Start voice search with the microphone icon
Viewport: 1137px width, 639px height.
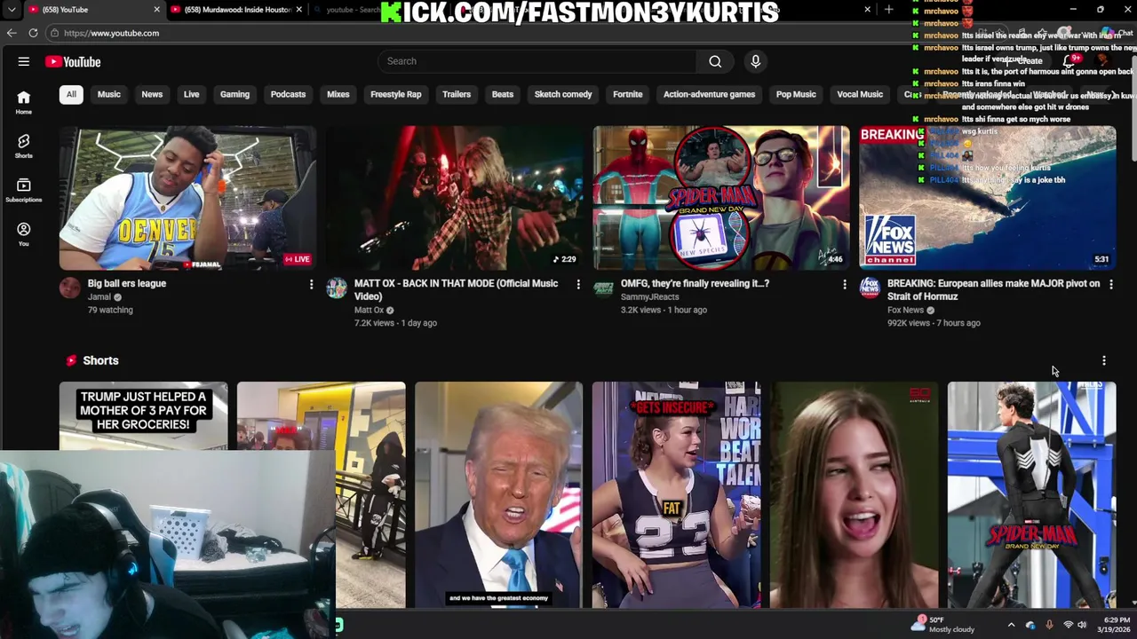[x=756, y=61]
